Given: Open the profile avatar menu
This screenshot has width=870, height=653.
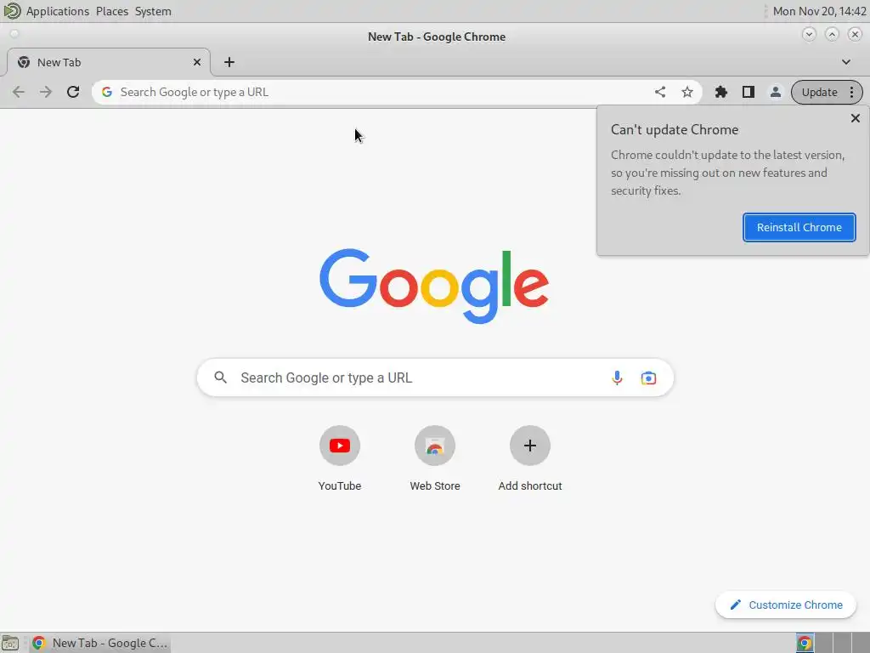Looking at the screenshot, I should pyautogui.click(x=775, y=92).
